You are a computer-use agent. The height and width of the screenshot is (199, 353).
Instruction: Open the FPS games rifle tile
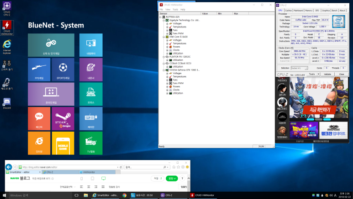[x=39, y=70]
